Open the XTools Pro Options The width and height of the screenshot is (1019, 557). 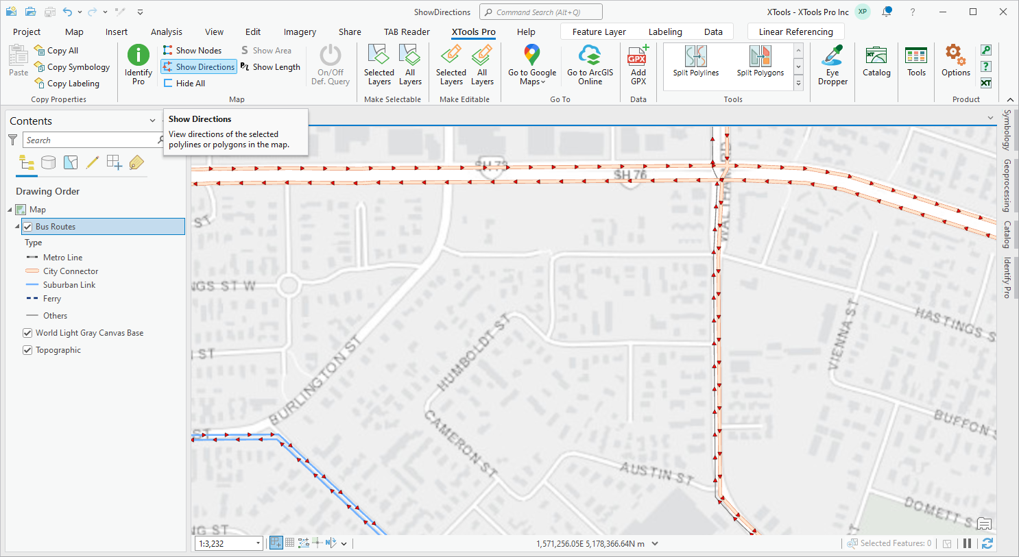(955, 64)
